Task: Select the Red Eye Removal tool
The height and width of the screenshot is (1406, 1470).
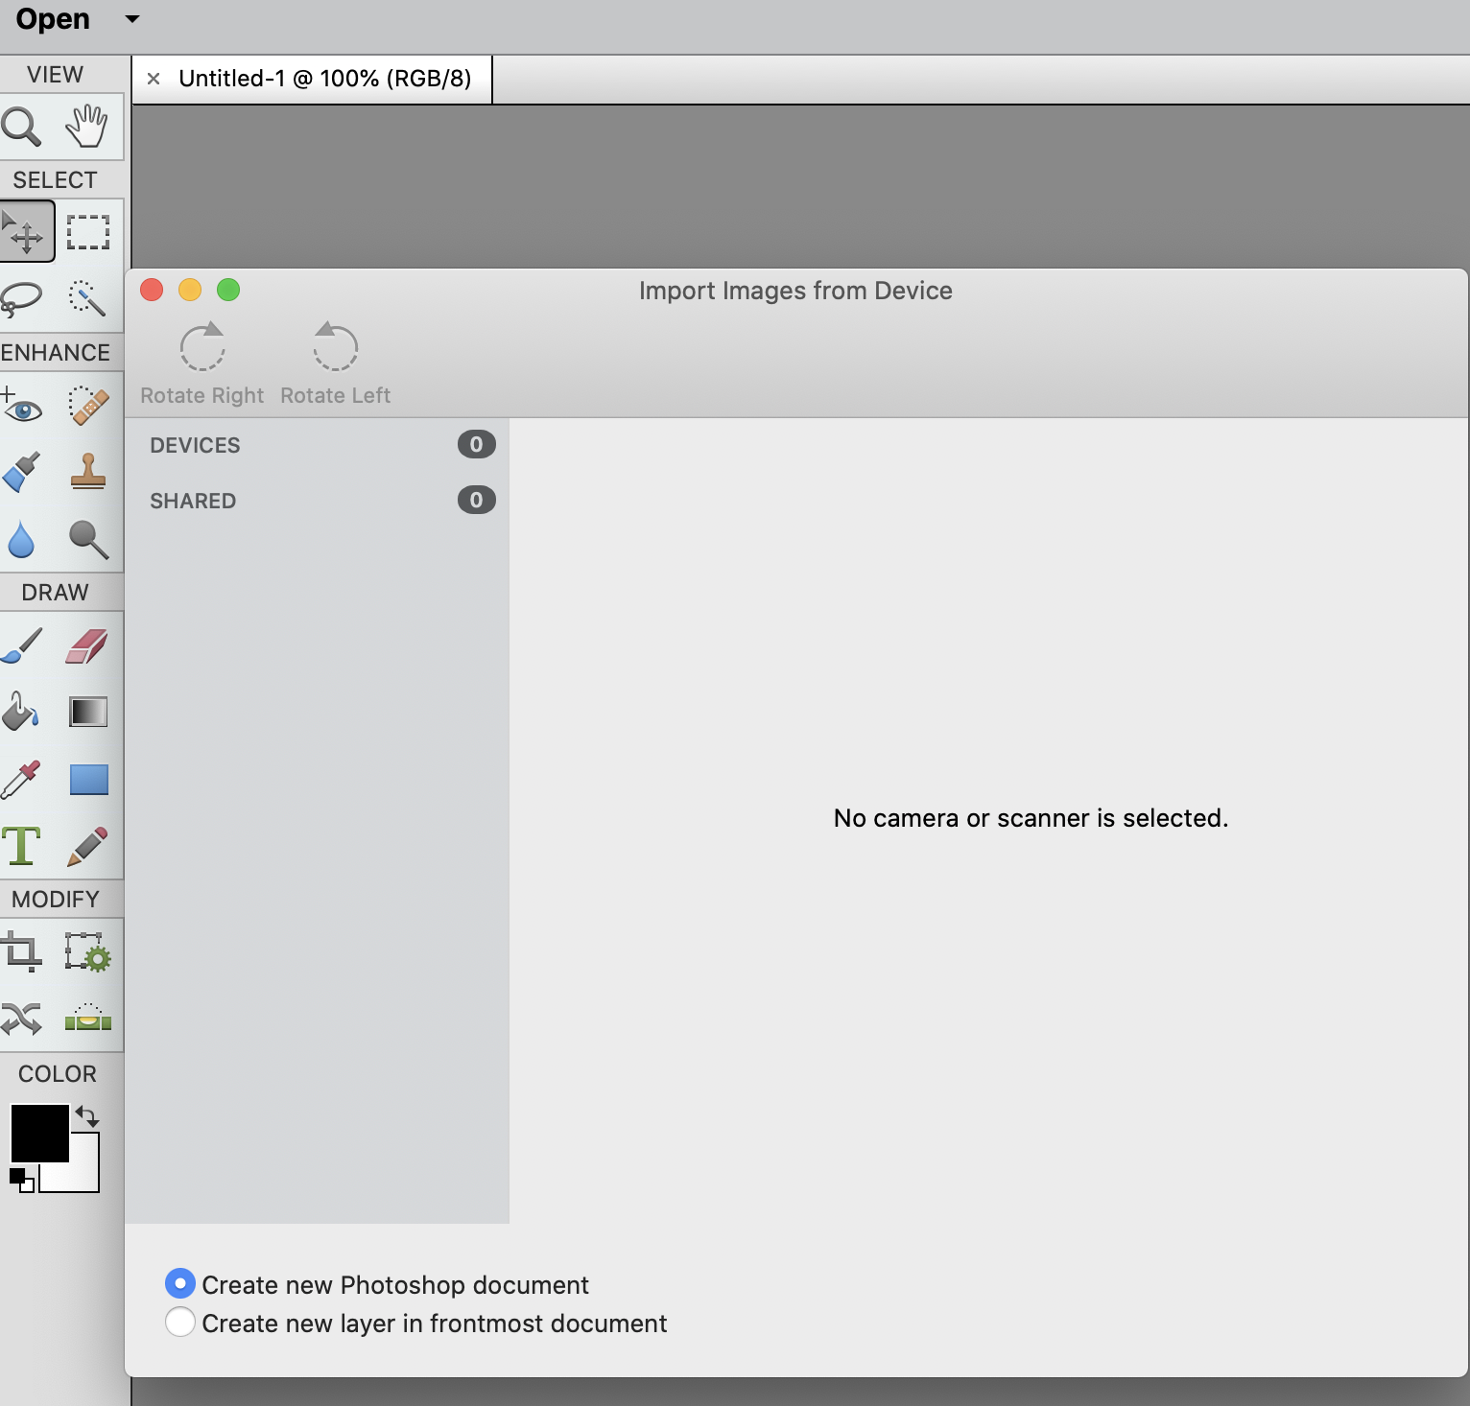Action: 21,407
